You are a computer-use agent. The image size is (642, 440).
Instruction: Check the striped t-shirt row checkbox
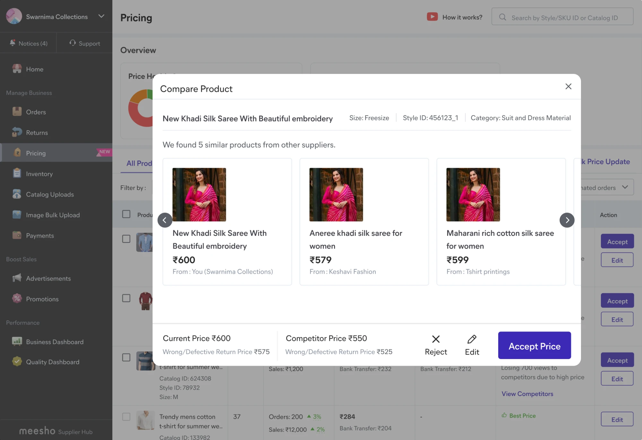tap(126, 358)
